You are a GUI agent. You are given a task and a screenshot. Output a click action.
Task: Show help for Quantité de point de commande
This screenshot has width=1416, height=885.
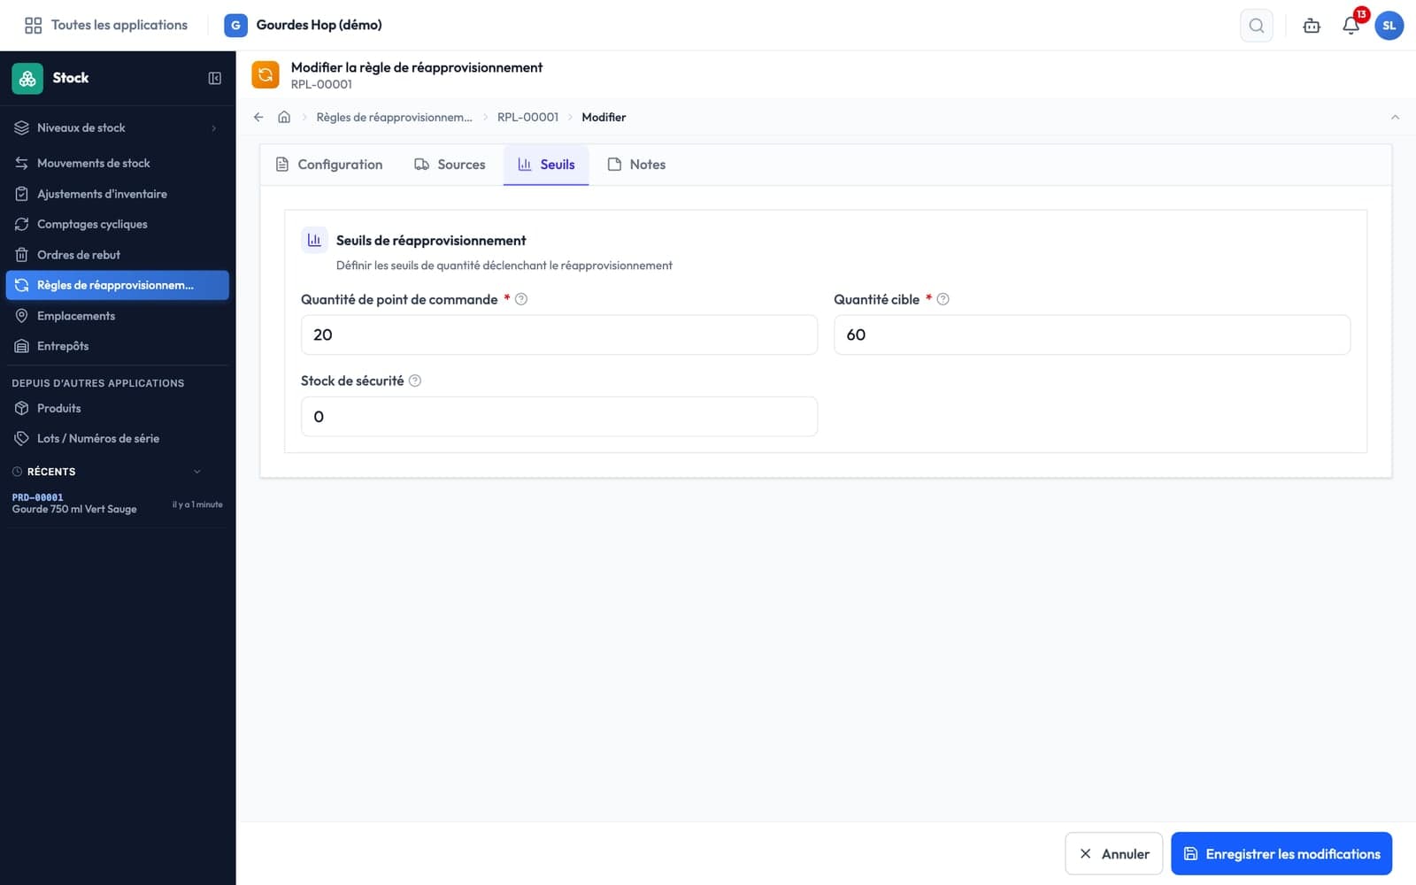(521, 299)
